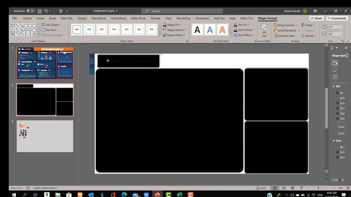This screenshot has width=351, height=197.
Task: Click Send Backward in Arrange group
Action: click(285, 31)
